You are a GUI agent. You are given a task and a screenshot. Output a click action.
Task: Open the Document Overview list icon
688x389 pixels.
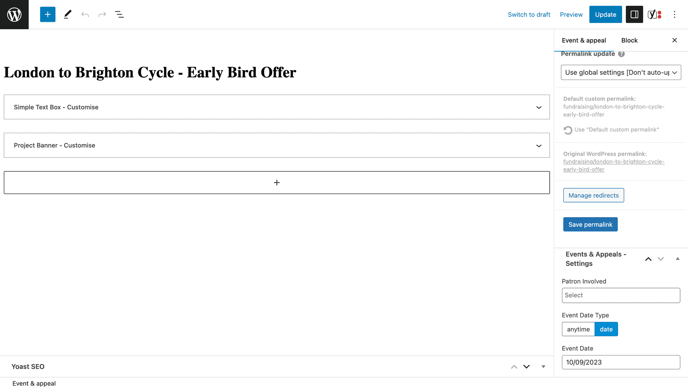[x=119, y=14]
